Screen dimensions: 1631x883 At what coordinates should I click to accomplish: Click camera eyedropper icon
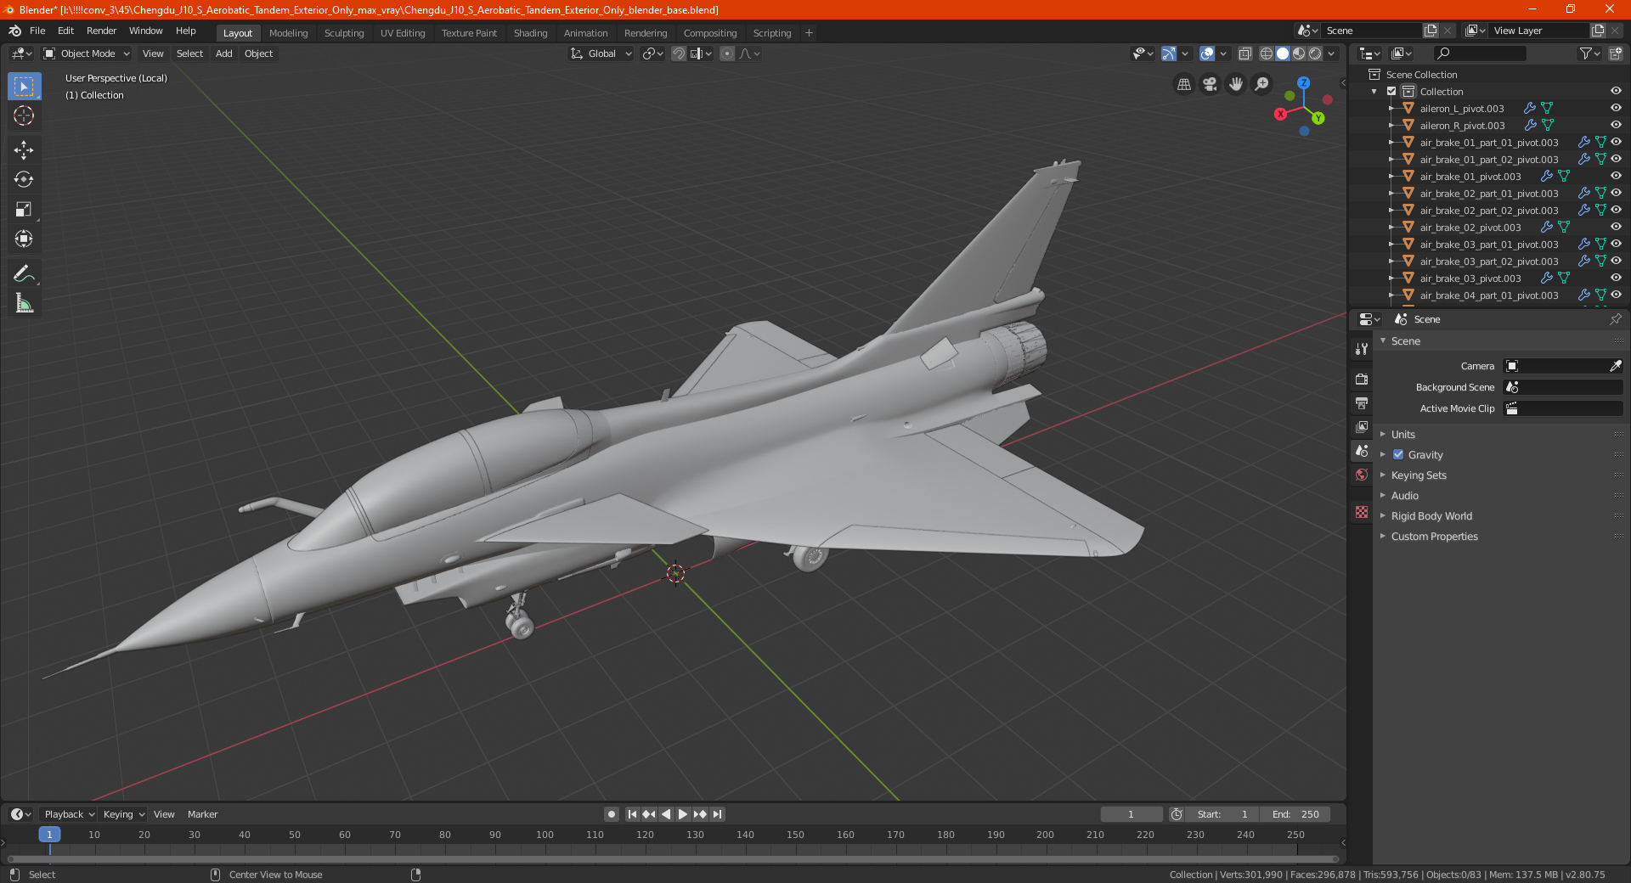1615,366
